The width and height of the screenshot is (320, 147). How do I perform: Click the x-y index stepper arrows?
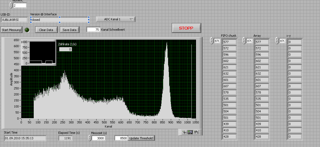tap(277, 41)
